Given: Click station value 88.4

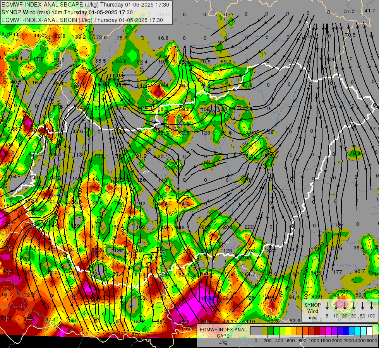Looking at the screenshot, I should tap(142, 62).
